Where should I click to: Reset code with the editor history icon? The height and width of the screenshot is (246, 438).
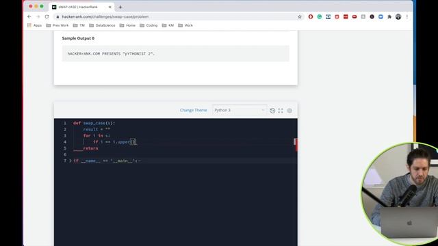click(272, 111)
